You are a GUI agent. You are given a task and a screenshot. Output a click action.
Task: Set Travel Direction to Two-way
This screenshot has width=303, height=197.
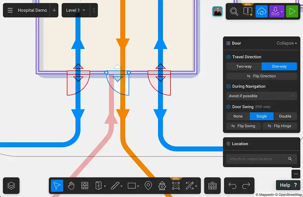244,66
